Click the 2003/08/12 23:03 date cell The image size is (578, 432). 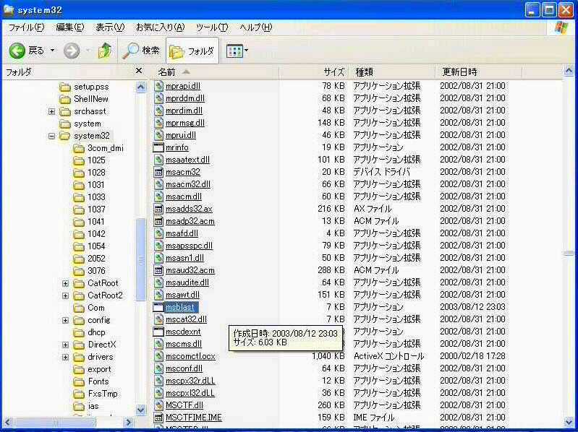point(472,307)
